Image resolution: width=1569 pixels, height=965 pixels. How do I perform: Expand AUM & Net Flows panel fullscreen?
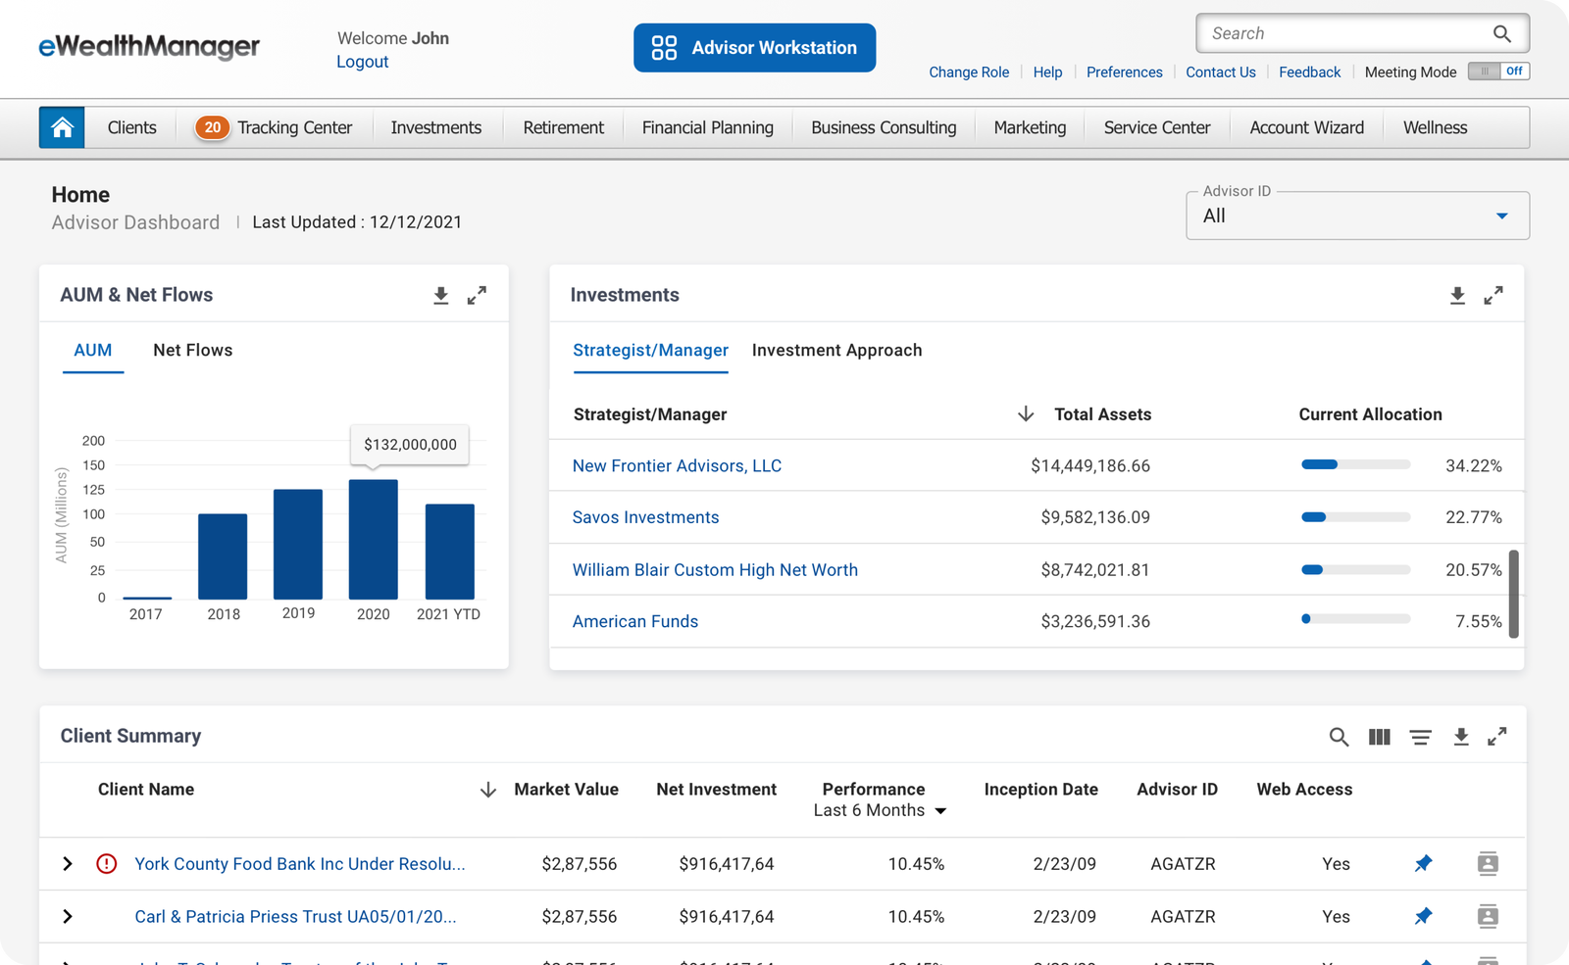click(x=477, y=295)
